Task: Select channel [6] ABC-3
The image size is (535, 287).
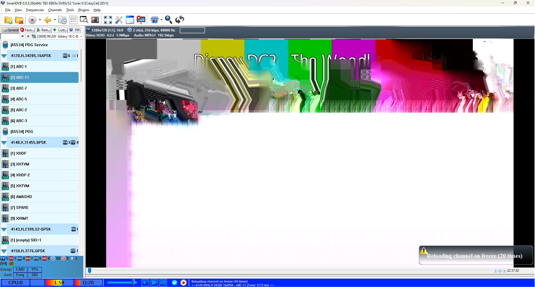Action: pyautogui.click(x=40, y=121)
